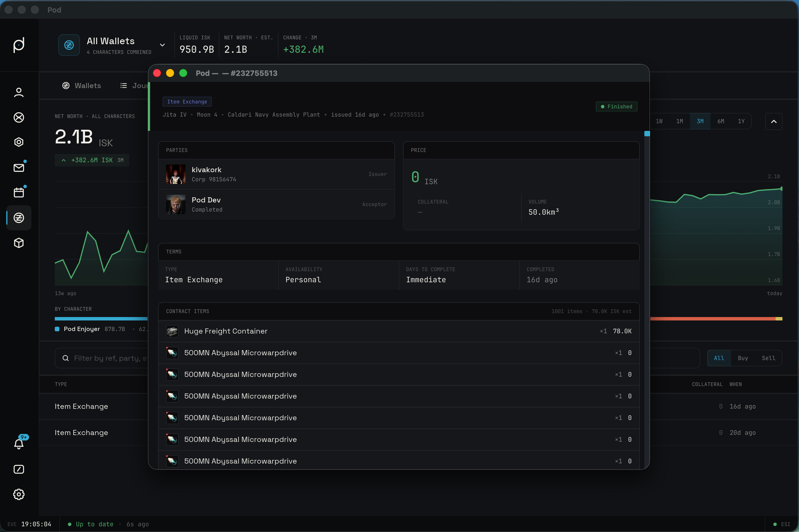
Task: Collapse the net worth chart panel
Action: 774,121
